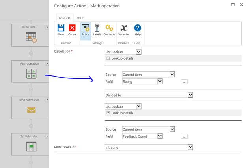Select the Pause until calendar action icon

click(31, 37)
